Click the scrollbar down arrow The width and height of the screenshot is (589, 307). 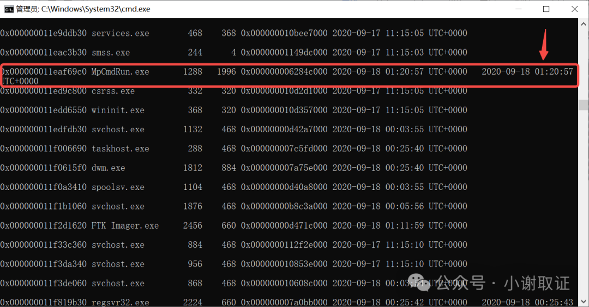click(x=584, y=301)
